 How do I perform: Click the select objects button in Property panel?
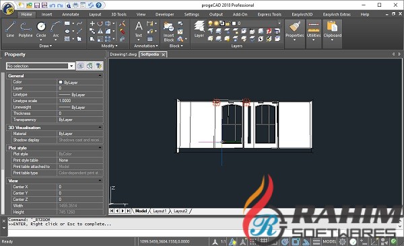click(x=90, y=66)
